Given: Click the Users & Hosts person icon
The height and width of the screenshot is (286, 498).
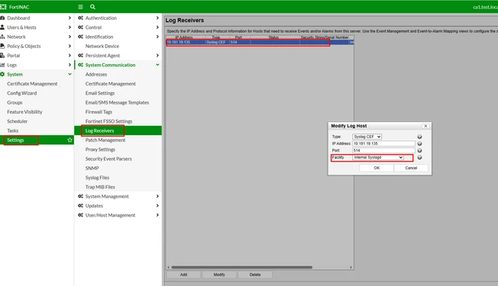Looking at the screenshot, I should pos(2,27).
